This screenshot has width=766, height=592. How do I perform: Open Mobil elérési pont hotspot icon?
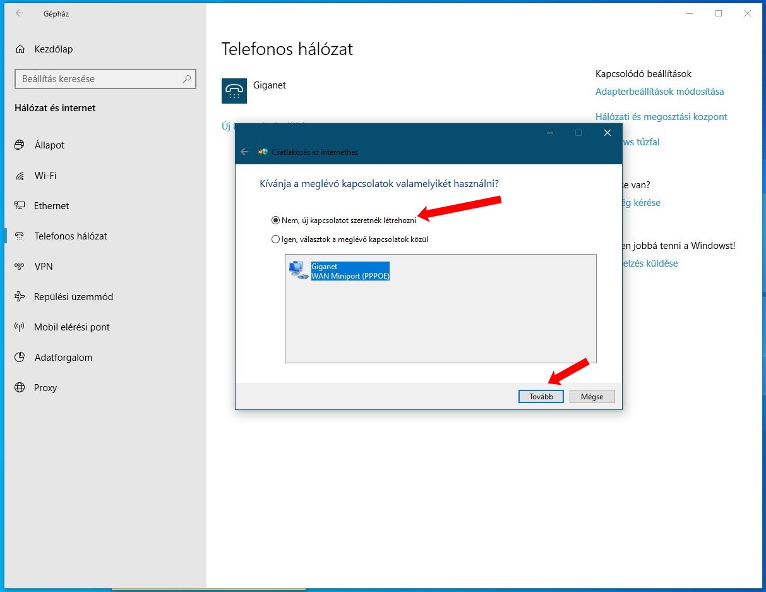coord(20,327)
